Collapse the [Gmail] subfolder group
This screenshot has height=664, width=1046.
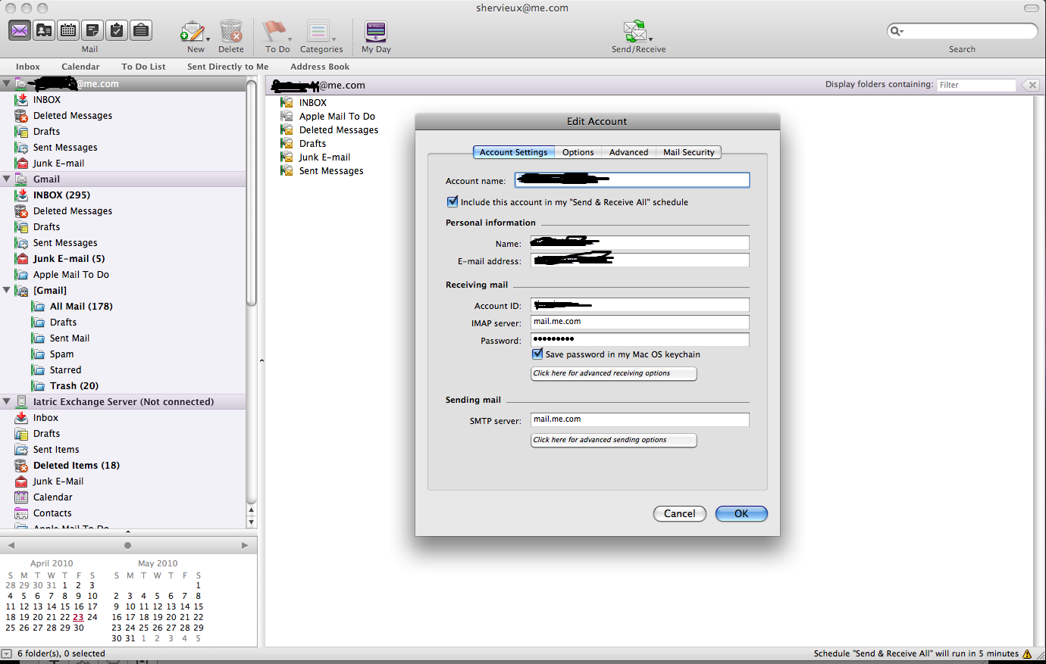[x=7, y=290]
